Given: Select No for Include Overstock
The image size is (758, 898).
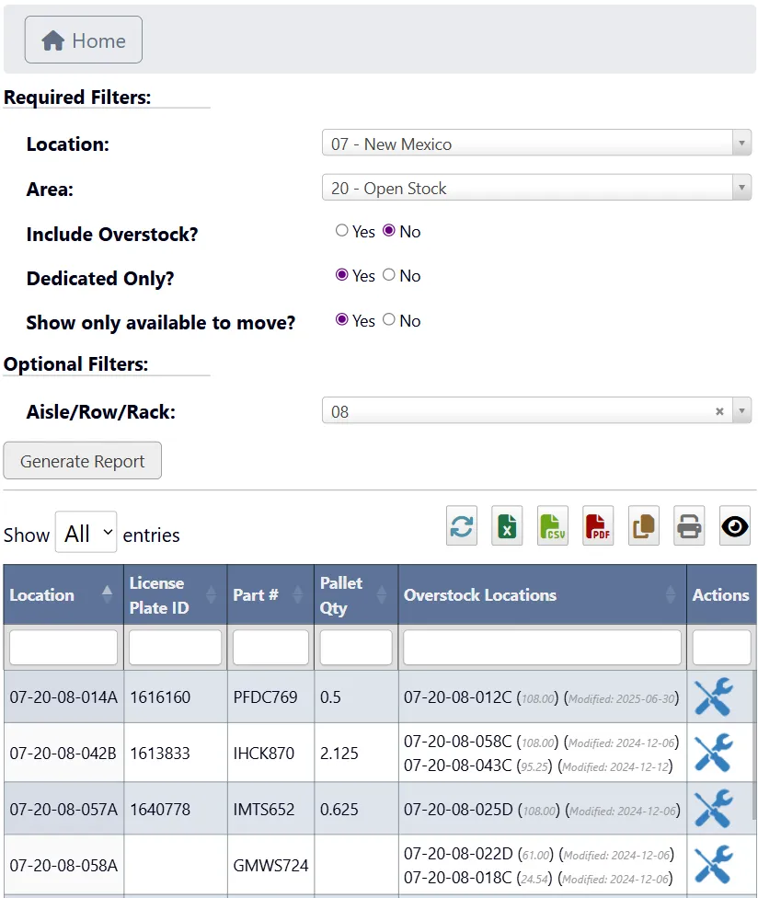Looking at the screenshot, I should coord(389,230).
